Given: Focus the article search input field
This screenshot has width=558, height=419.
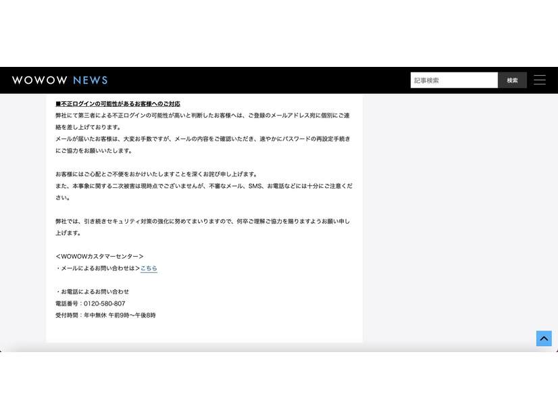Looking at the screenshot, I should 454,80.
